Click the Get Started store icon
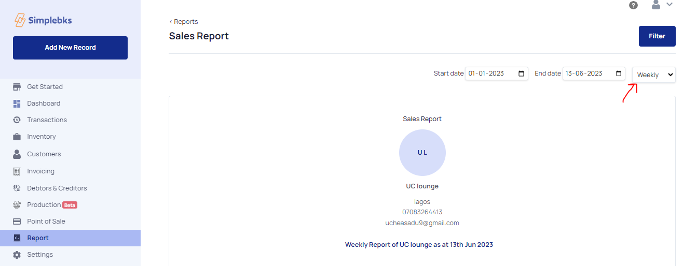The width and height of the screenshot is (683, 266). [x=17, y=87]
